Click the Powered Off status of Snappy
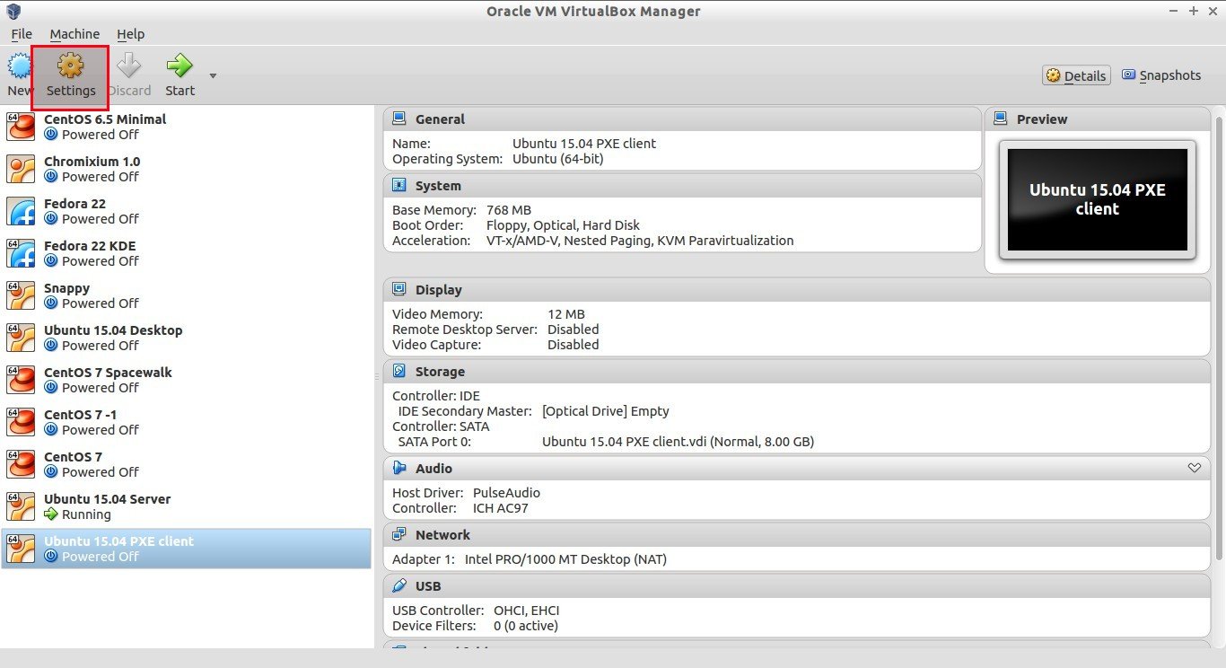 pos(101,303)
